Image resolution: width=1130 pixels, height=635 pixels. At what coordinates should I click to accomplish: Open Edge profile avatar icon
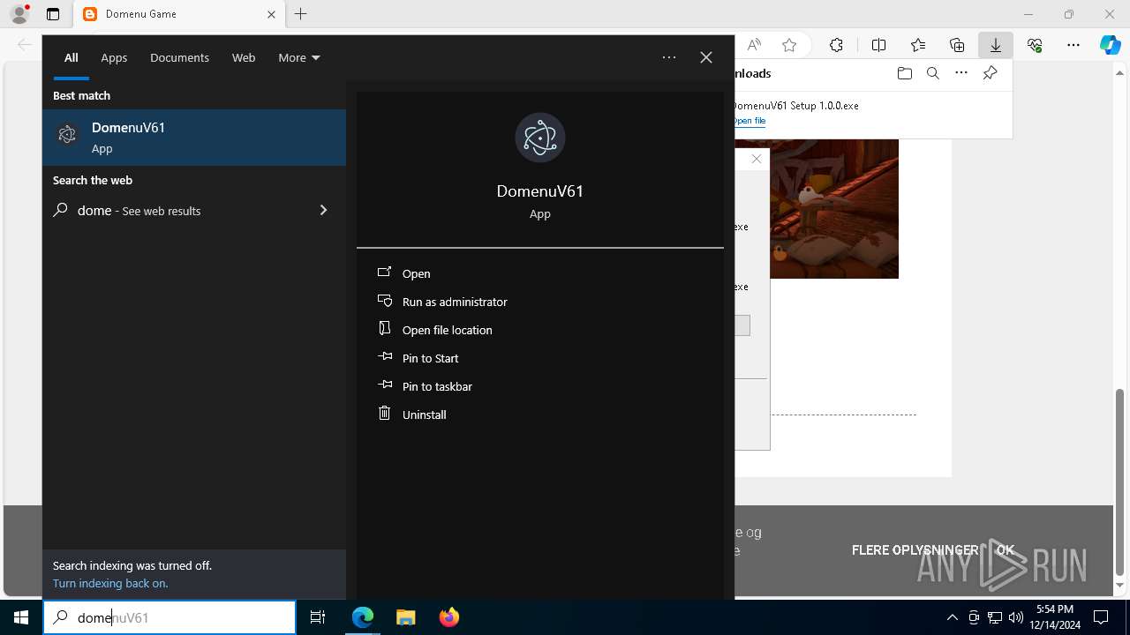coord(19,14)
